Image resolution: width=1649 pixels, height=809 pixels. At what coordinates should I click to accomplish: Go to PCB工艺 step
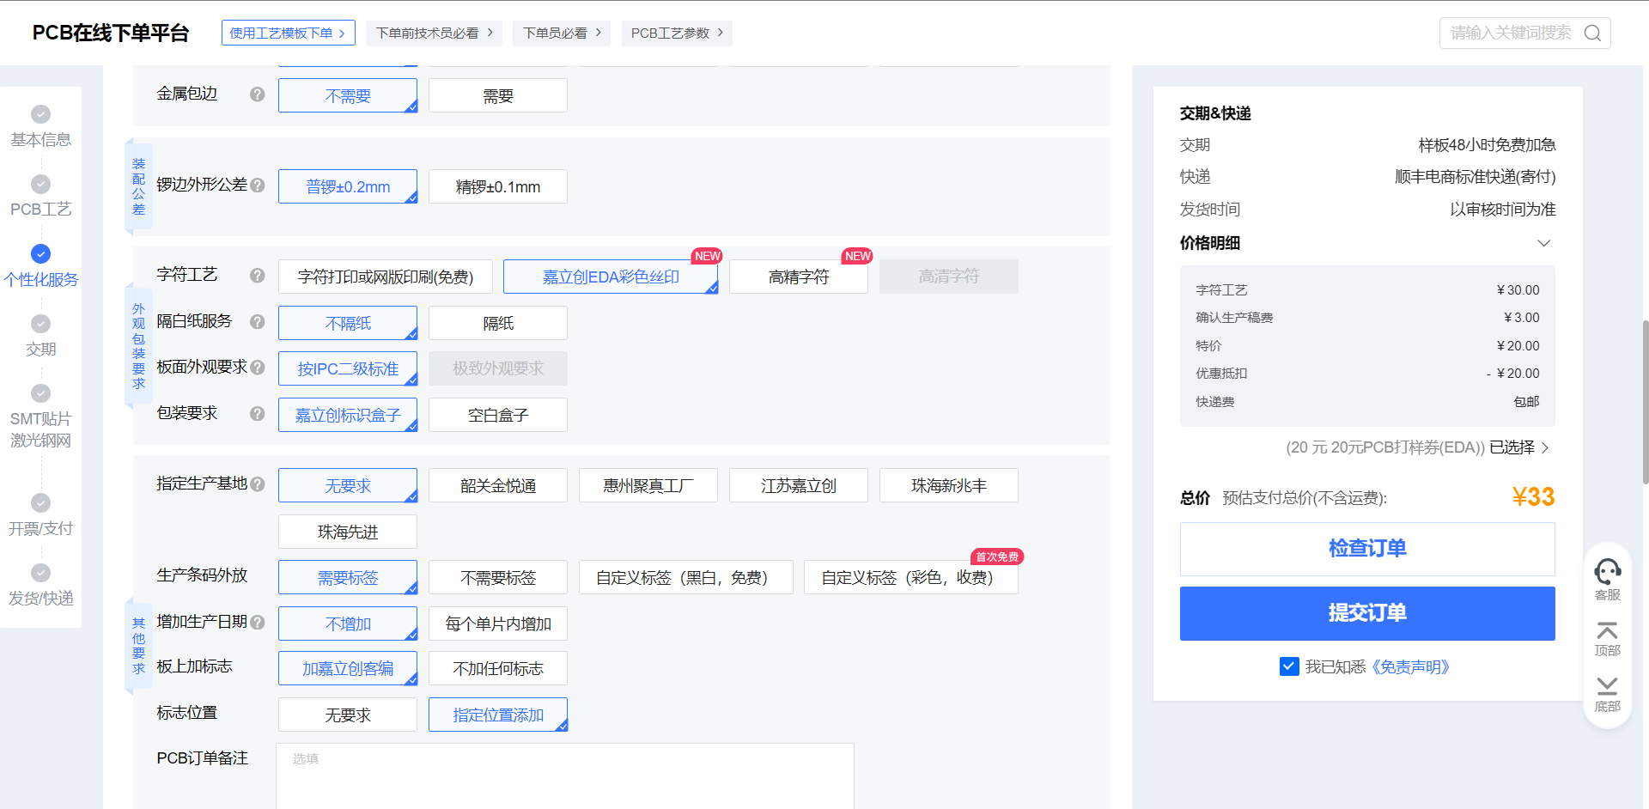click(x=40, y=209)
